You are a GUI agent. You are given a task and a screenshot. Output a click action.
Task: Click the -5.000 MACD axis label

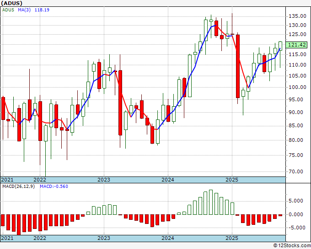pos(297,228)
